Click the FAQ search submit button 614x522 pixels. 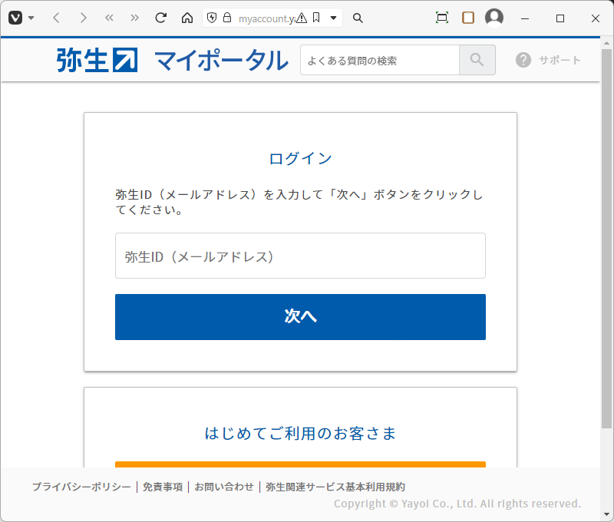click(477, 60)
